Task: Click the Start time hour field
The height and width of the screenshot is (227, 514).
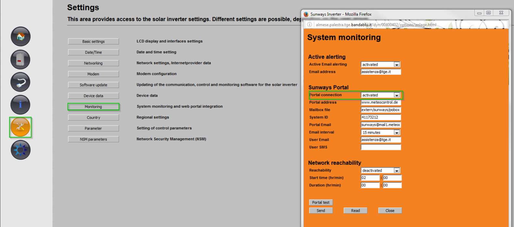Action: 370,178
